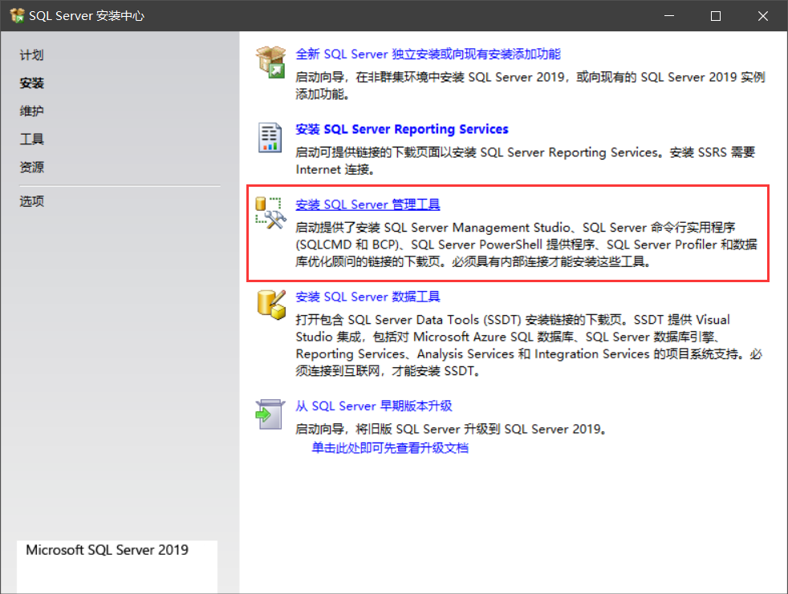788x594 pixels.
Task: Click 从 SQL Server 早期版本升级 link
Action: tap(373, 406)
